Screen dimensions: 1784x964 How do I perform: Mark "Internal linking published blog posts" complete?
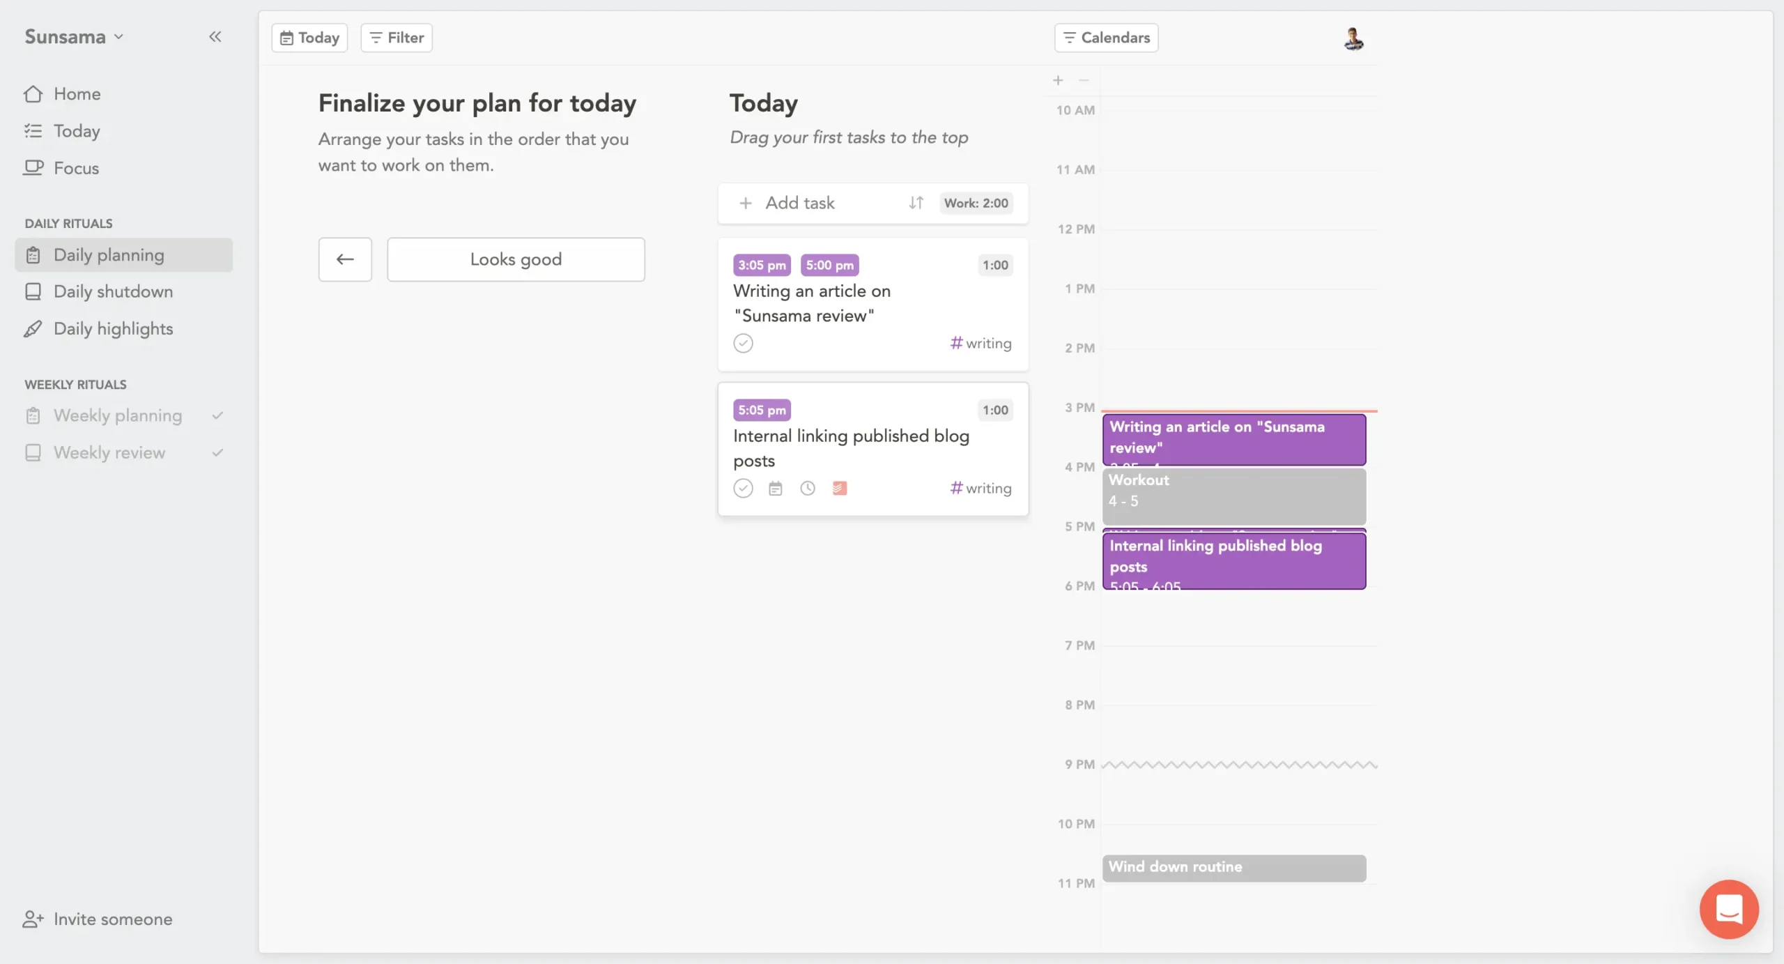tap(743, 488)
